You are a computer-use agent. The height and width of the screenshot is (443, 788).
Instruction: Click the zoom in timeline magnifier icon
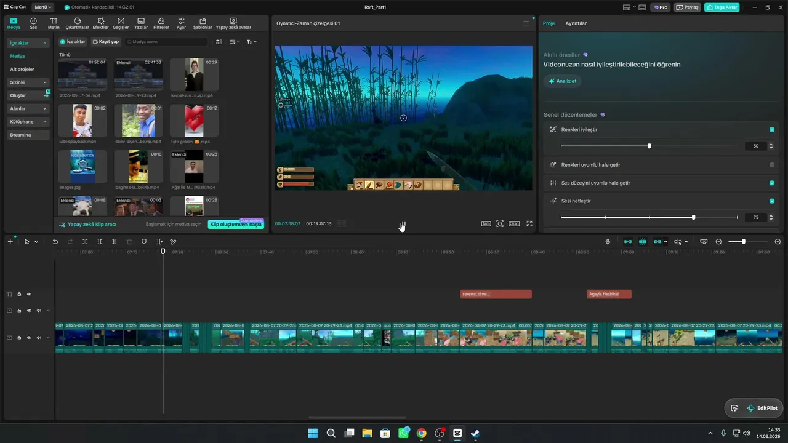pos(778,242)
